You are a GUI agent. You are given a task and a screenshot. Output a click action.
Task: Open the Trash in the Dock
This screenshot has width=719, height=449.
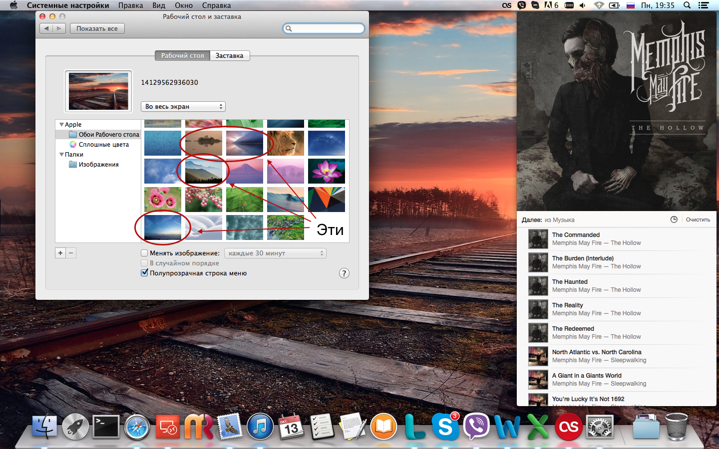(677, 427)
